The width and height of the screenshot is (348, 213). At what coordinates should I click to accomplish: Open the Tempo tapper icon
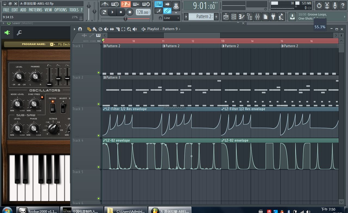tap(281, 17)
